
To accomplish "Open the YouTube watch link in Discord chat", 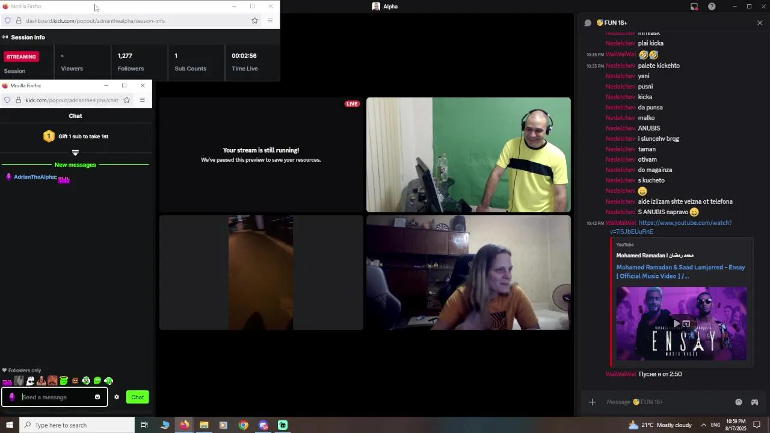I will click(x=671, y=227).
